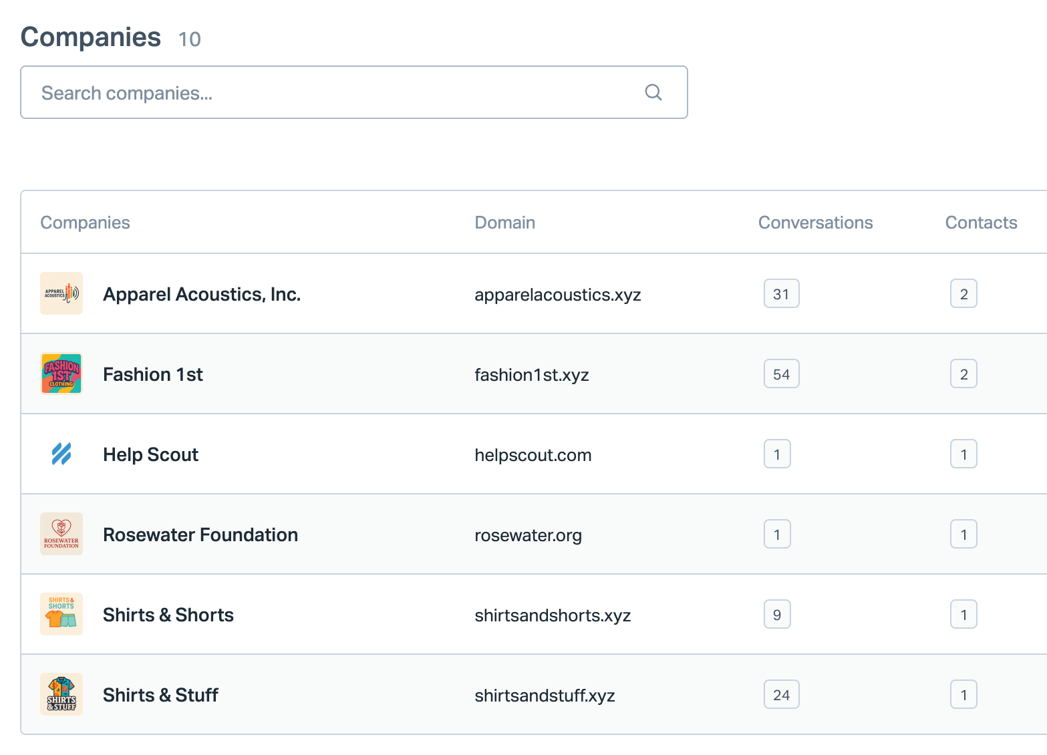Click Rosewater Foundation's contacts count badge
Screen dimensions: 1047x755
[x=963, y=534]
